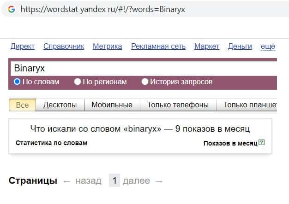Switch to the Десктопы tab
This screenshot has width=289, height=204.
click(60, 105)
